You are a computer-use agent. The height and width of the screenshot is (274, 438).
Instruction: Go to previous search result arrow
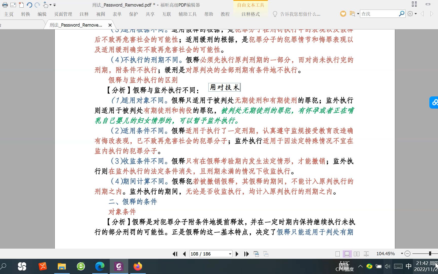point(422,14)
